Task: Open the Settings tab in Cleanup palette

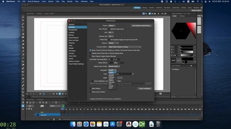Action: coord(182,16)
